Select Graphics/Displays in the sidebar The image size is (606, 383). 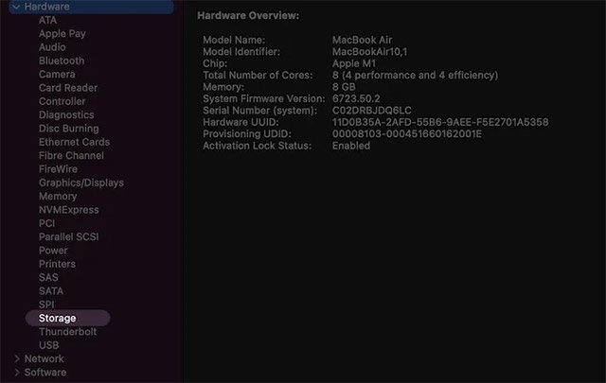81,183
